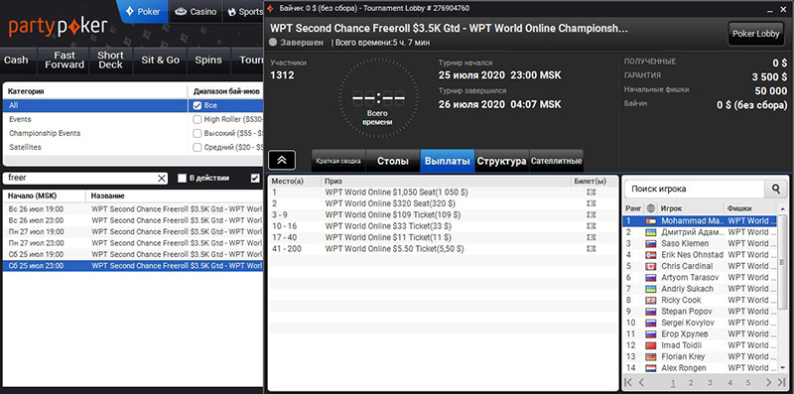Image resolution: width=794 pixels, height=394 pixels.
Task: Select the 'Вс 26 июл 19:00' tournament row
Action: (133, 209)
